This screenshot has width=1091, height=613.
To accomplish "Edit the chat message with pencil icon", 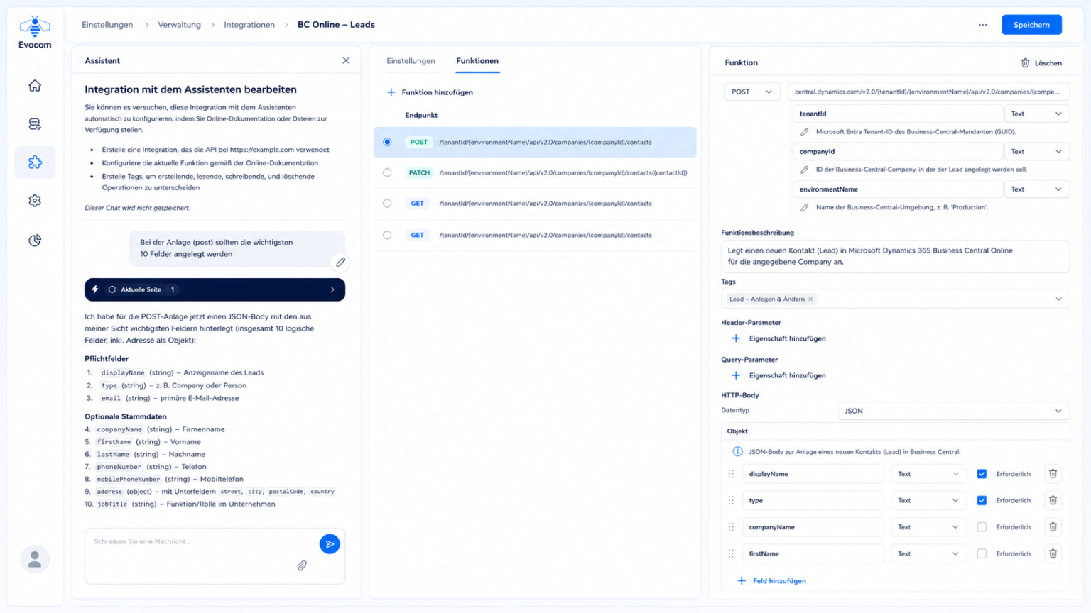I will click(x=341, y=263).
